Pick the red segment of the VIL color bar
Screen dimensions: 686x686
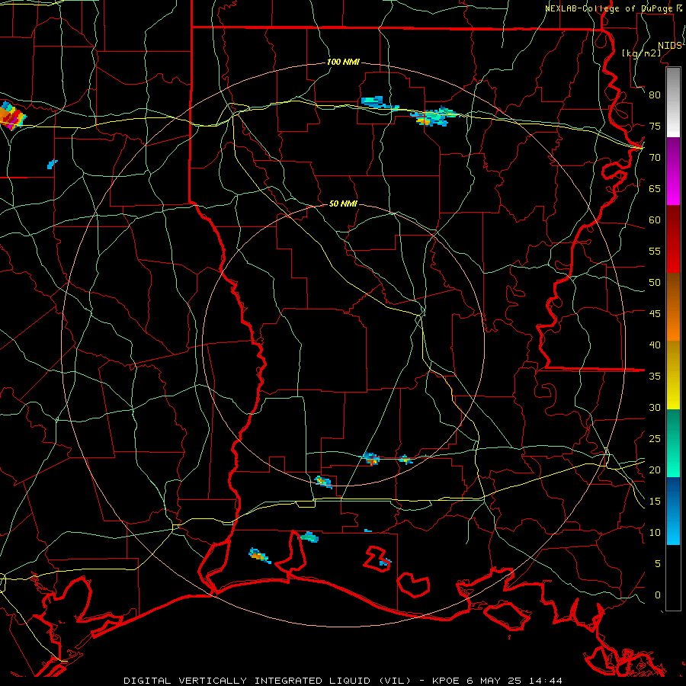(x=673, y=239)
